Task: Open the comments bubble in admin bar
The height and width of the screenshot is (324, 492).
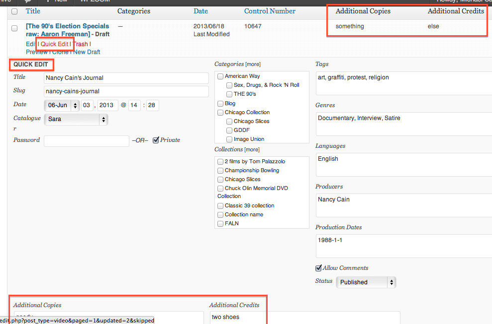Action: [28, 1]
